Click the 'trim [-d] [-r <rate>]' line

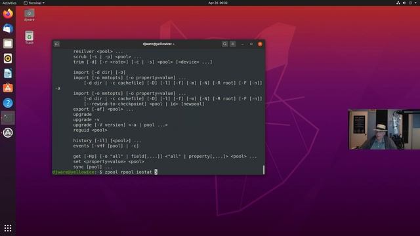[x=143, y=62]
